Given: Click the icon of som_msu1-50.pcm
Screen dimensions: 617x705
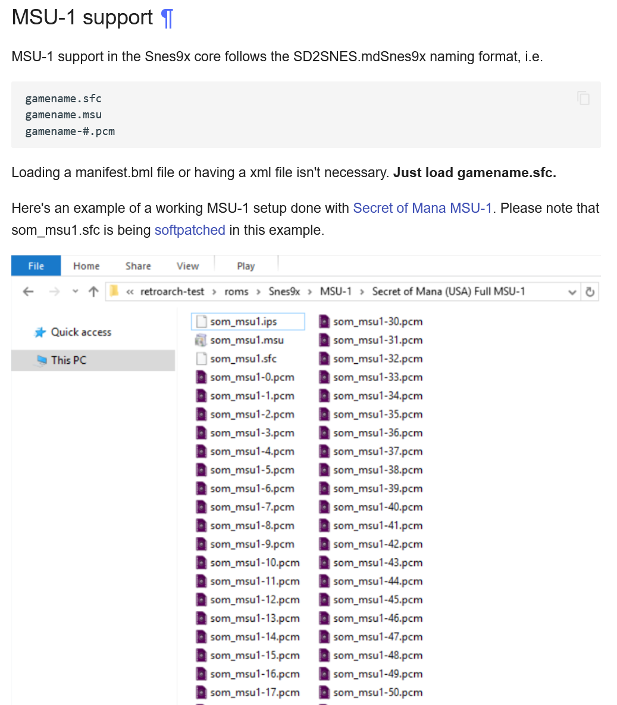Looking at the screenshot, I should click(324, 693).
